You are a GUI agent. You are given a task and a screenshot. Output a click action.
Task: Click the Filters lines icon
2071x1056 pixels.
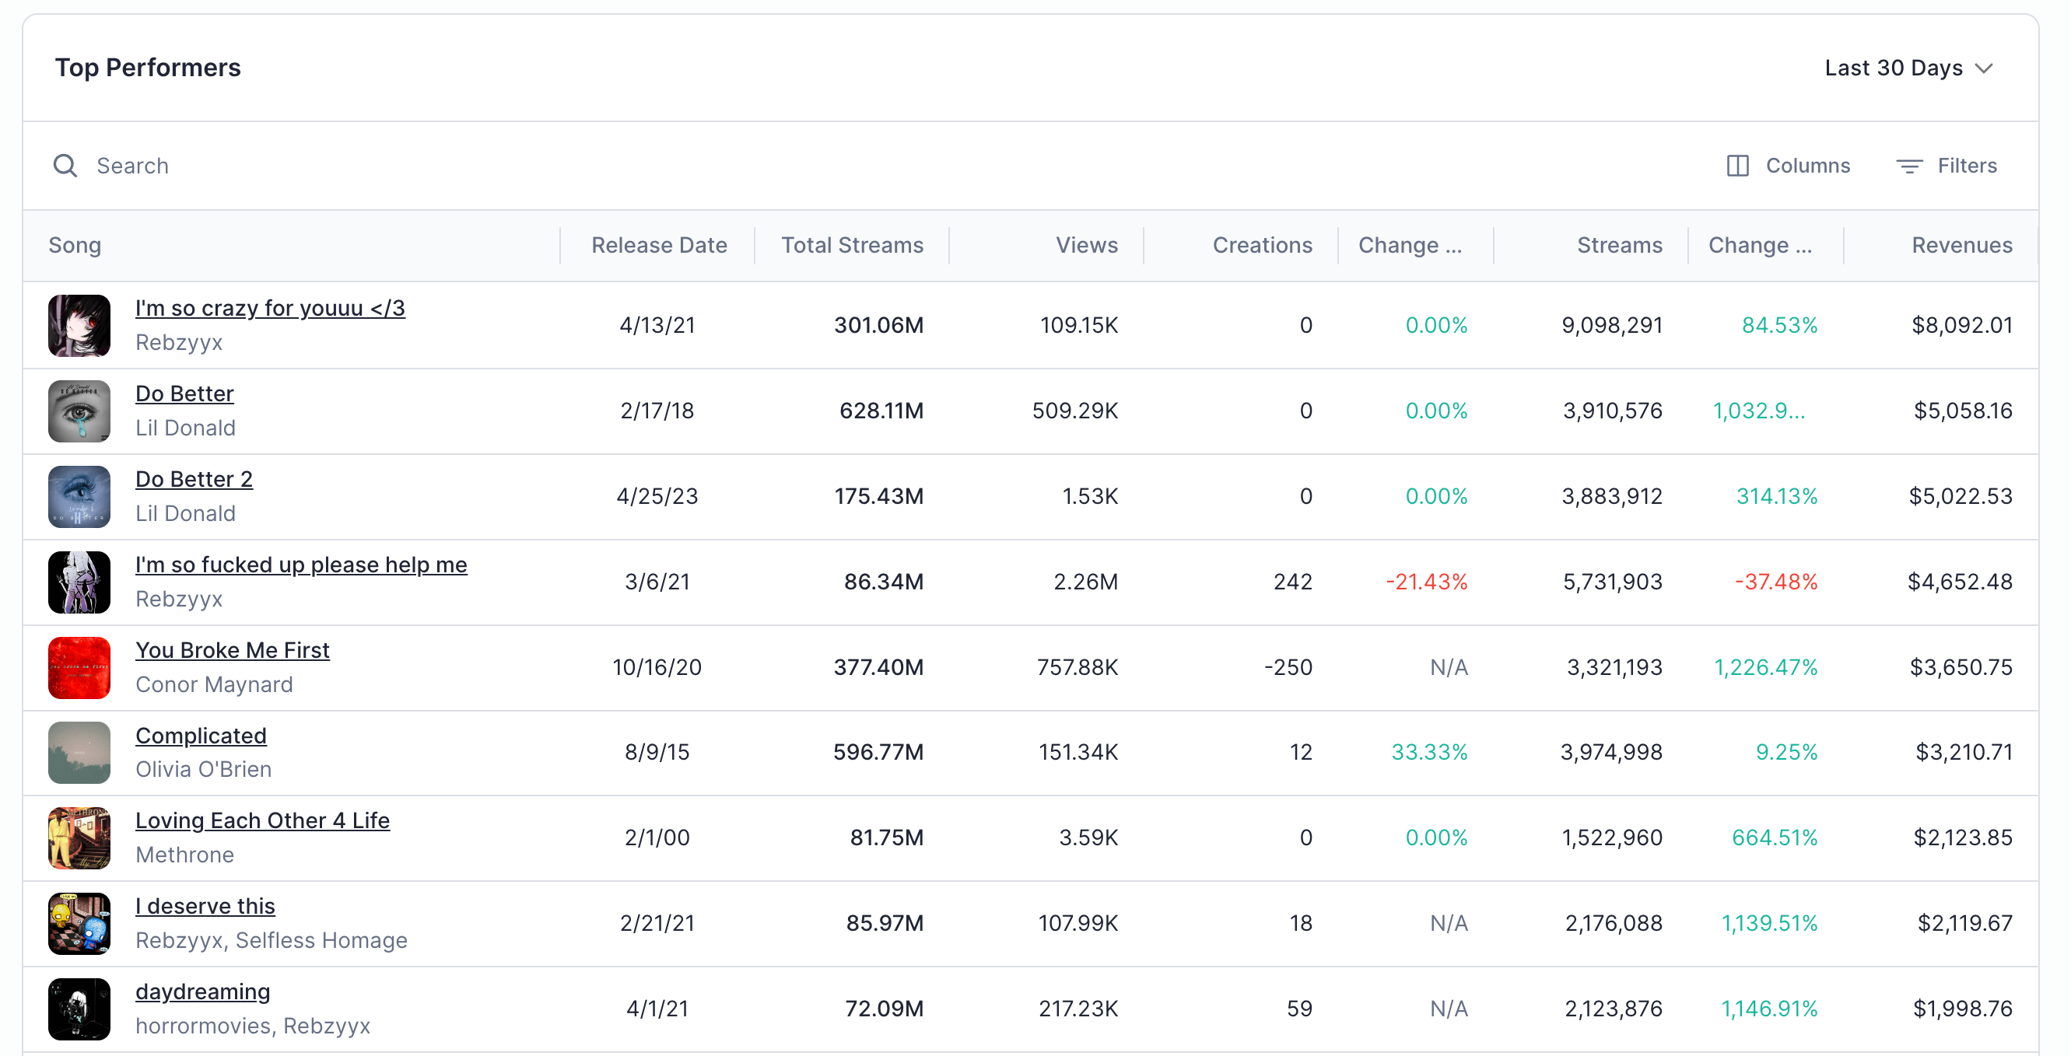click(1908, 166)
